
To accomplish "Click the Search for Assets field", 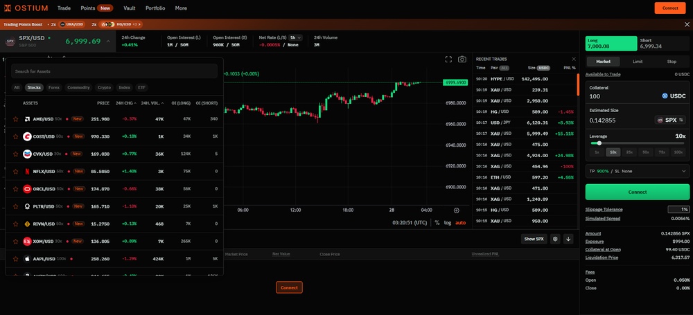I will tap(114, 71).
